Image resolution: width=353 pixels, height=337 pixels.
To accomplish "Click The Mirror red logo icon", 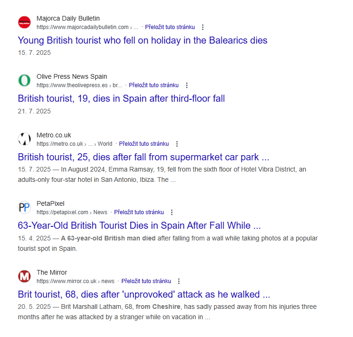I will click(x=24, y=277).
